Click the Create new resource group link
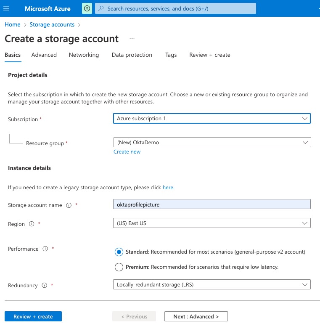Screen dimensions: 320x326 (x=127, y=152)
